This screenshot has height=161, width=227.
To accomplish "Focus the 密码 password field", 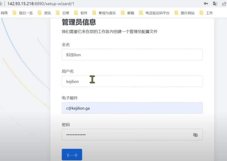I will pos(132,135).
